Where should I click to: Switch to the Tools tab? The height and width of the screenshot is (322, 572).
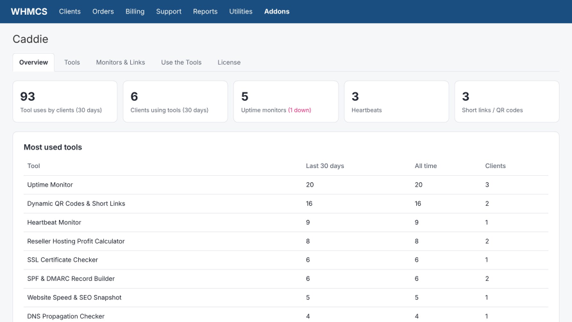72,62
